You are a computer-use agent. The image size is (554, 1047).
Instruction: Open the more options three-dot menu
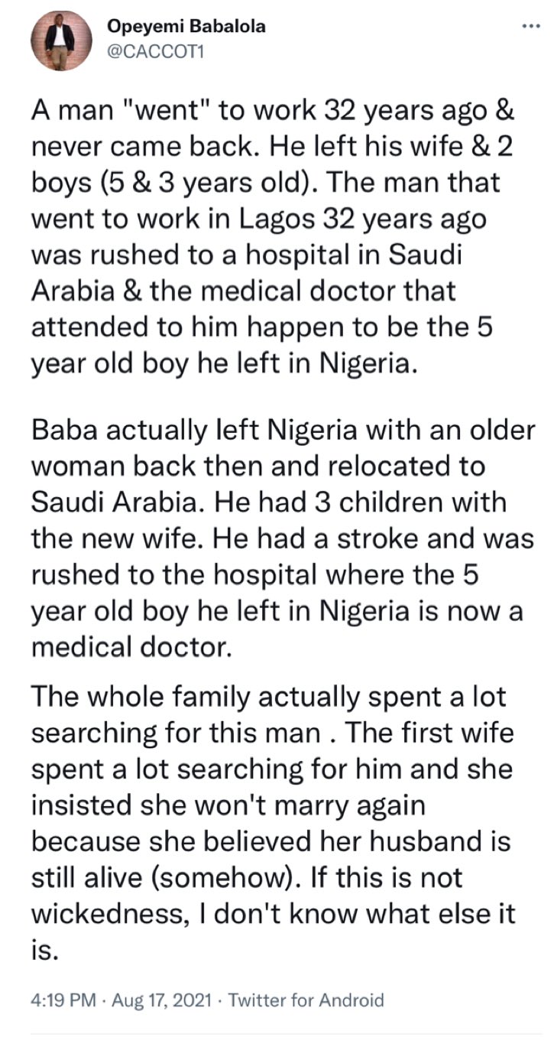point(530,25)
